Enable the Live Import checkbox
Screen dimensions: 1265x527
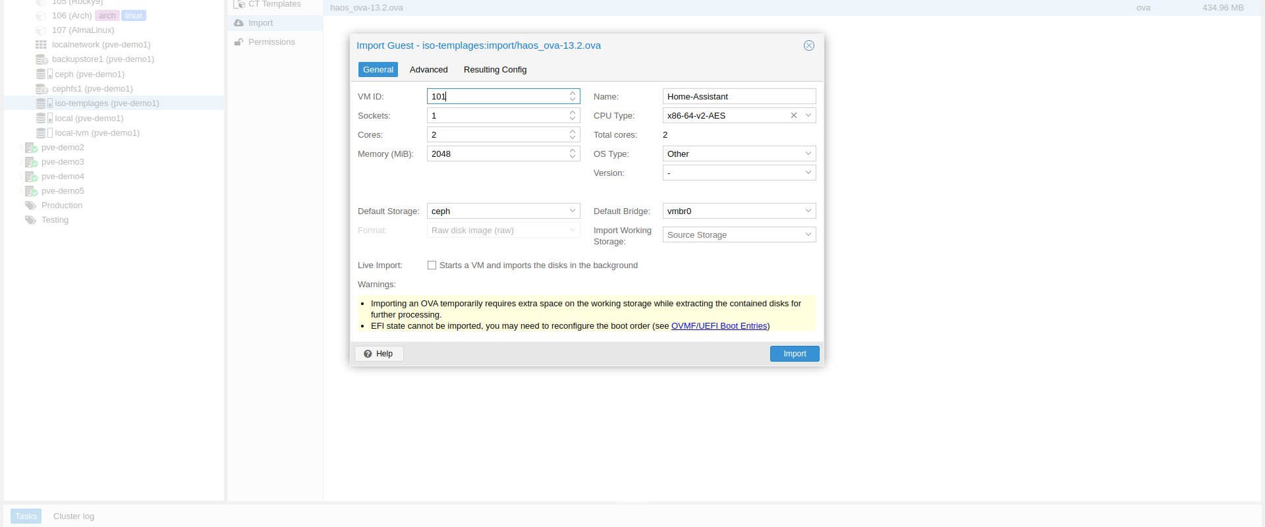[x=432, y=265]
